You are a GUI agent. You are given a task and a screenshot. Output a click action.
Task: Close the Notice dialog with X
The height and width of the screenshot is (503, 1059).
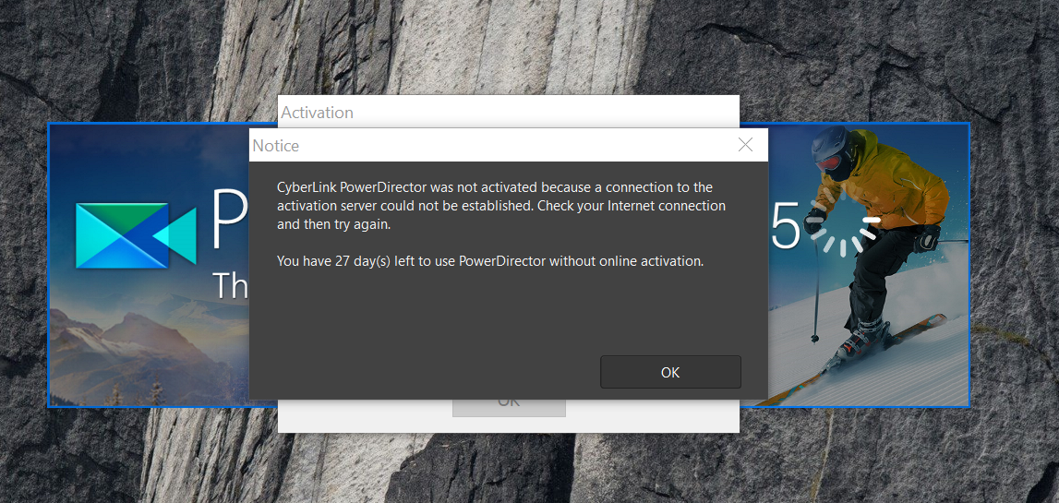[746, 145]
